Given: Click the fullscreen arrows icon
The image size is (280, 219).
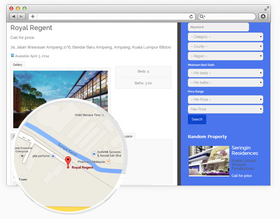Looking at the screenshot, I should [267, 9].
